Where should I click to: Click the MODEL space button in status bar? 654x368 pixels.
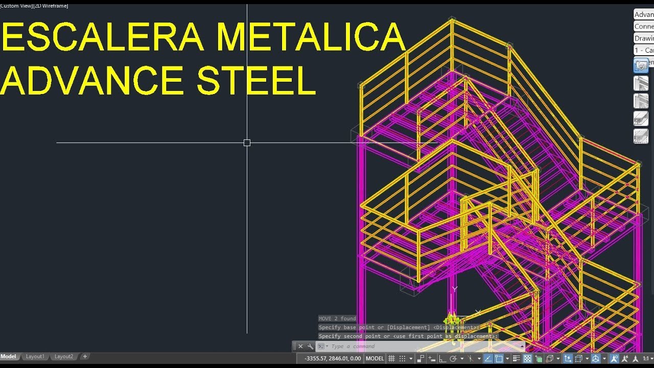375,358
